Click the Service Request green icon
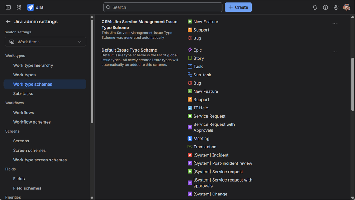The width and height of the screenshot is (355, 200). [190, 116]
